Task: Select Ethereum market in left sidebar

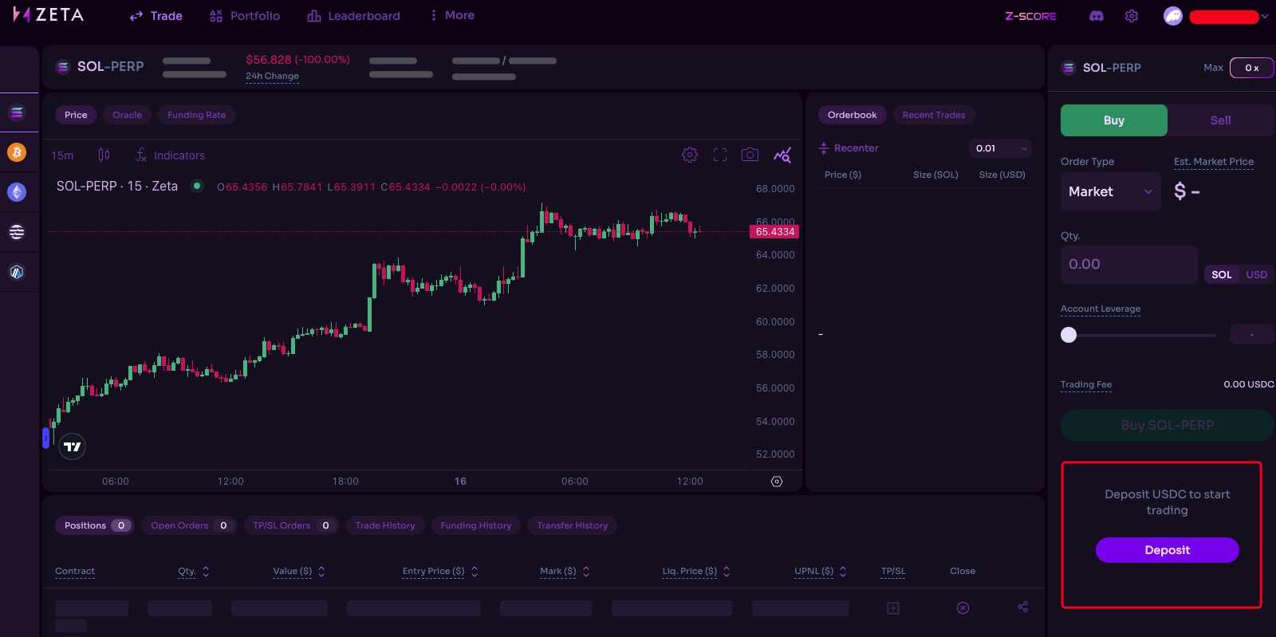Action: (x=17, y=192)
